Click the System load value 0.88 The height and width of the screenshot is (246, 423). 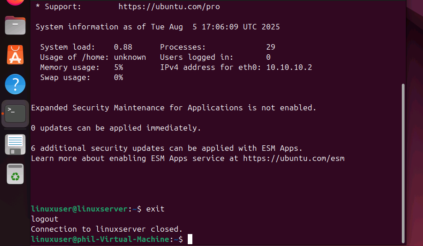coord(123,47)
